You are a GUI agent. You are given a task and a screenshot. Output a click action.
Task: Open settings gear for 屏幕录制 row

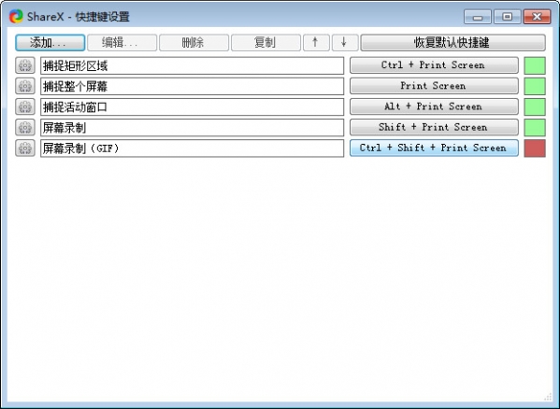tap(25, 128)
